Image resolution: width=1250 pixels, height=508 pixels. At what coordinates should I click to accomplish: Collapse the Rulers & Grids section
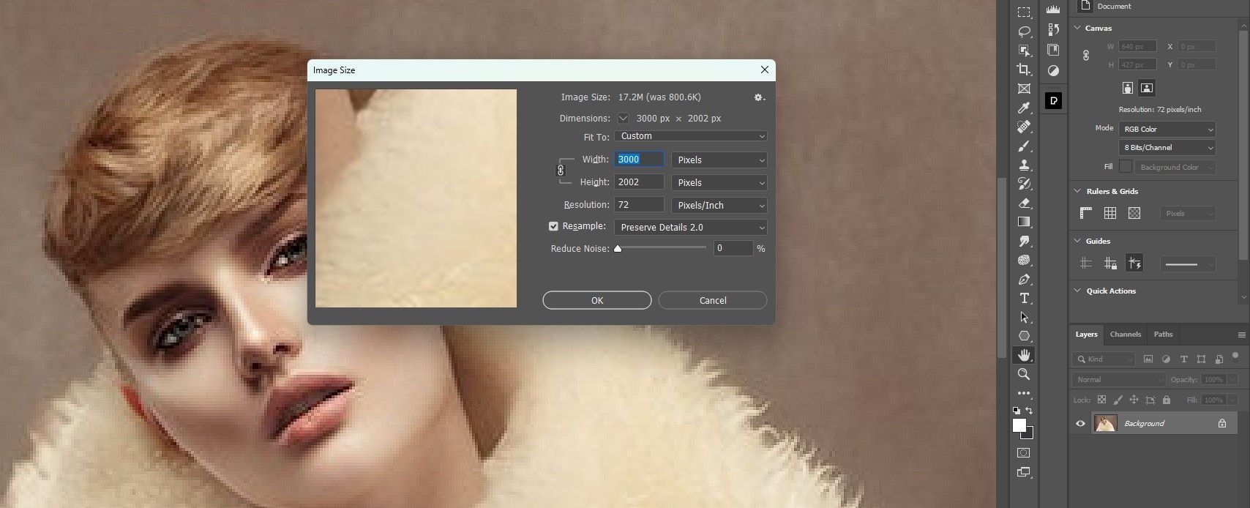coord(1077,191)
